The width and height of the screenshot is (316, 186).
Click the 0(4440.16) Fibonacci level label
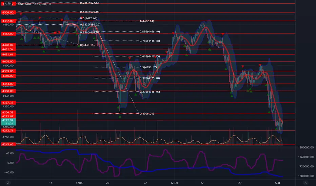coord(87,45)
